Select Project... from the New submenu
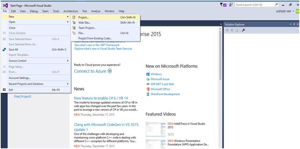This screenshot has height=149, width=300. pyautogui.click(x=105, y=17)
